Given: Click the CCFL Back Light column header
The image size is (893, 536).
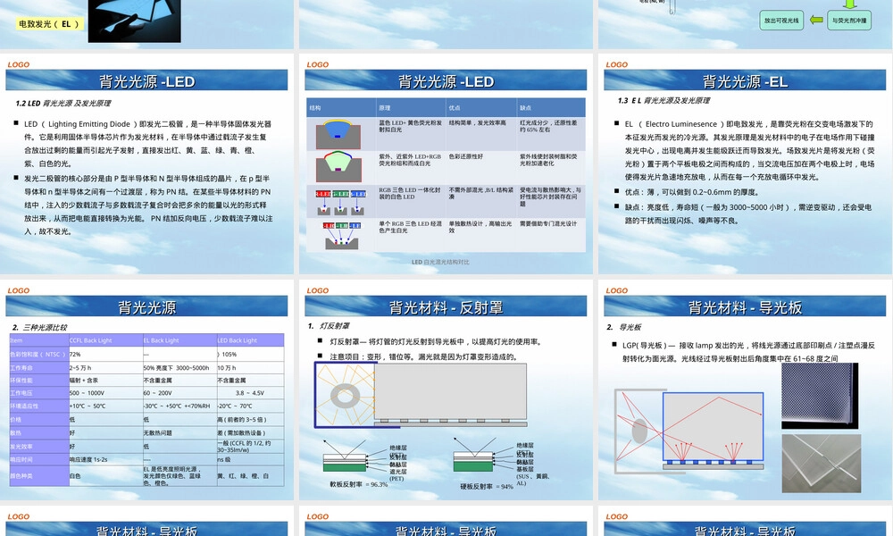Looking at the screenshot, I should click(105, 340).
